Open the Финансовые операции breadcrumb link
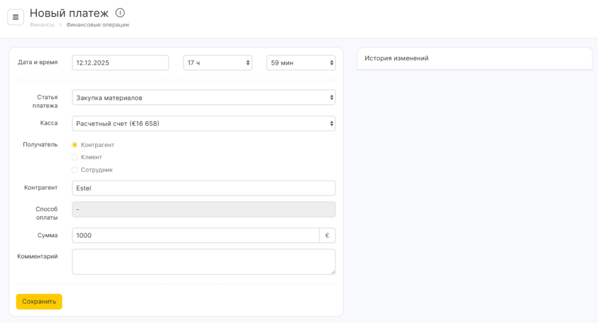 point(98,25)
